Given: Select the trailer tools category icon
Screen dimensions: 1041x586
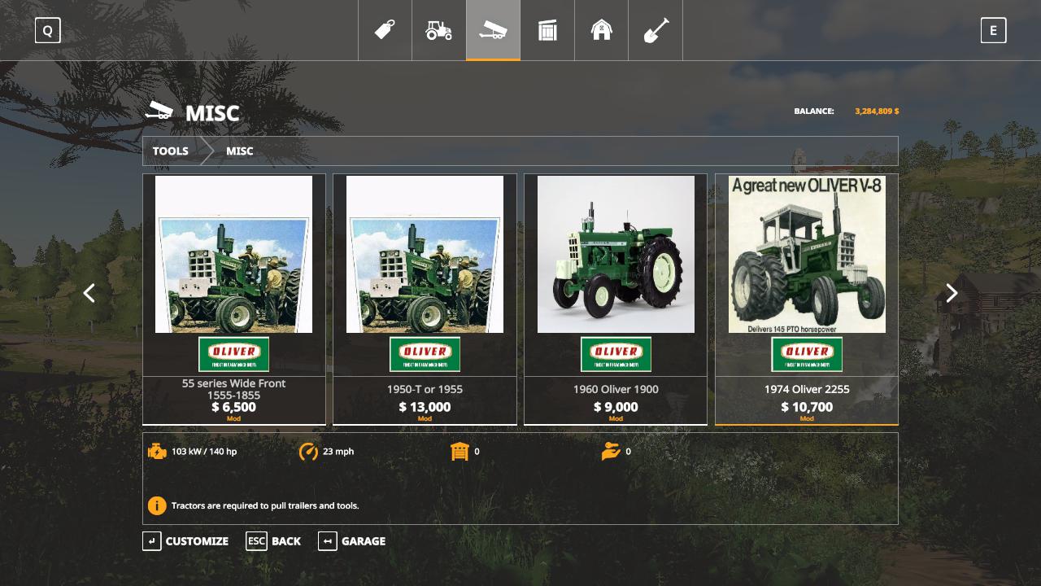Looking at the screenshot, I should 493,30.
